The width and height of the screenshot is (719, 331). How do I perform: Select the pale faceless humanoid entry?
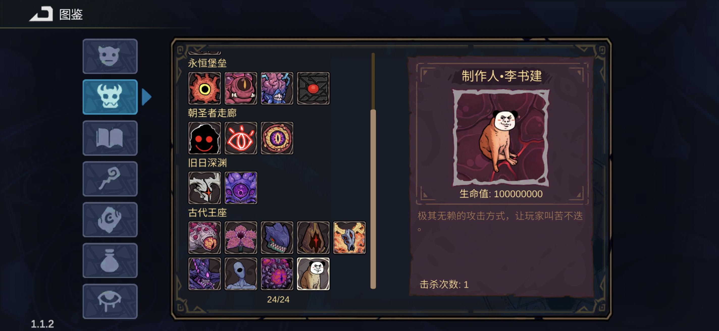point(241,274)
